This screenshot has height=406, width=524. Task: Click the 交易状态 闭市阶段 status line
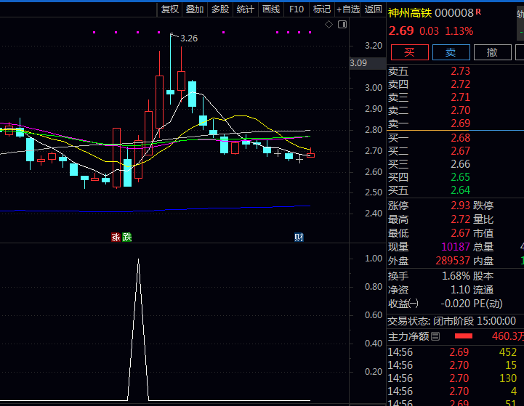pyautogui.click(x=452, y=321)
